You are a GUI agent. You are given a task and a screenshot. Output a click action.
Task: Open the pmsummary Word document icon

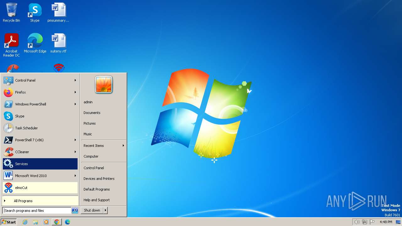(58, 13)
